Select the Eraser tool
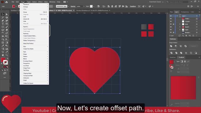 [x=7, y=30]
